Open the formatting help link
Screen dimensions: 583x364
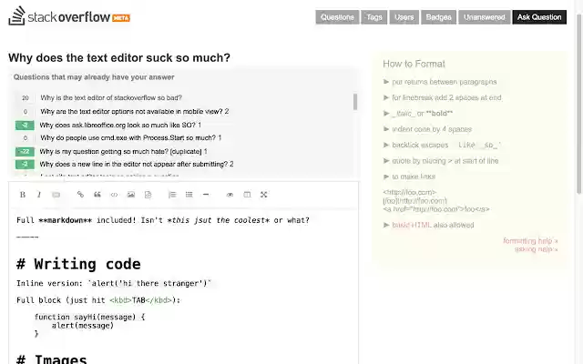point(530,240)
